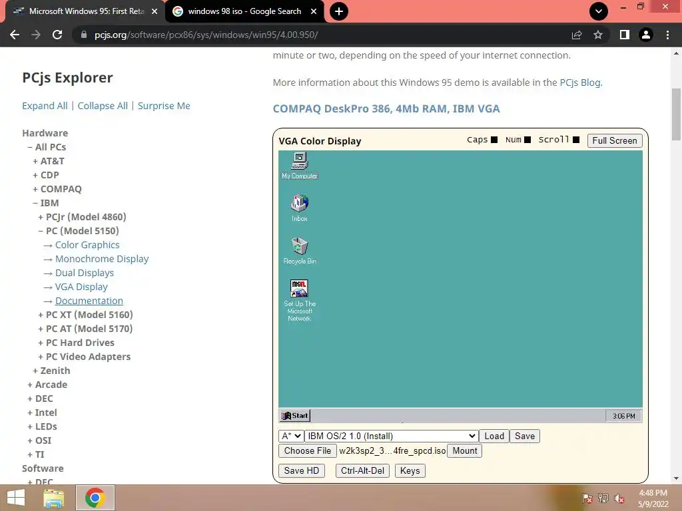Click Expand All link
682x511 pixels.
click(45, 106)
